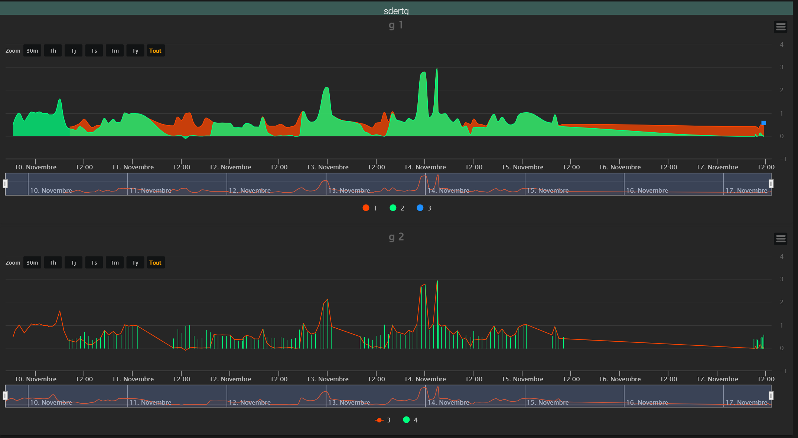Set g 2 zoom to 1m
The image size is (798, 438).
(115, 263)
